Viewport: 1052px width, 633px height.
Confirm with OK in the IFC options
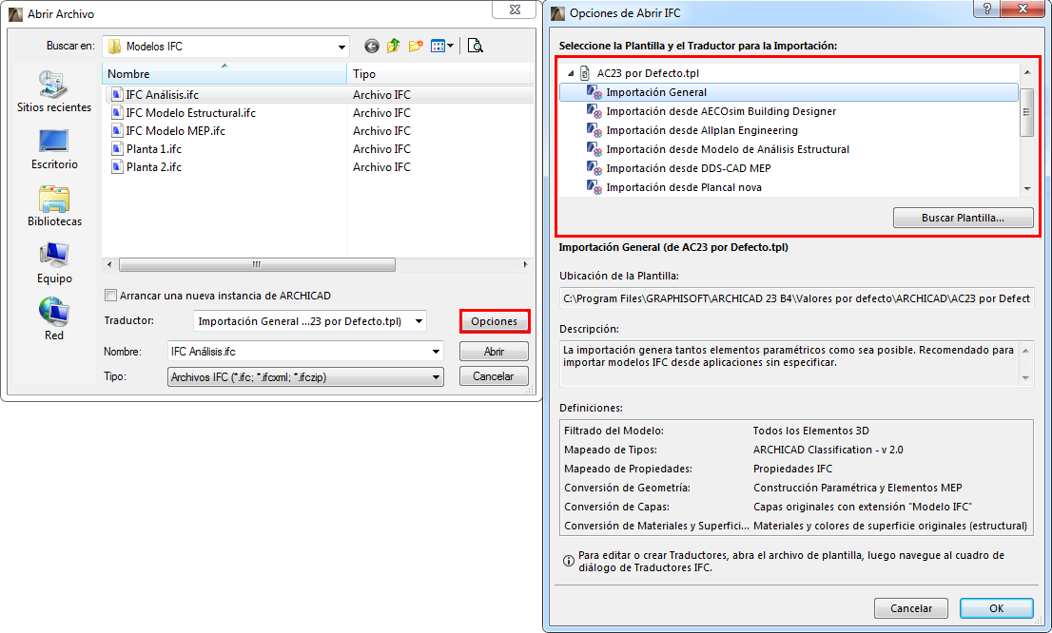[996, 608]
